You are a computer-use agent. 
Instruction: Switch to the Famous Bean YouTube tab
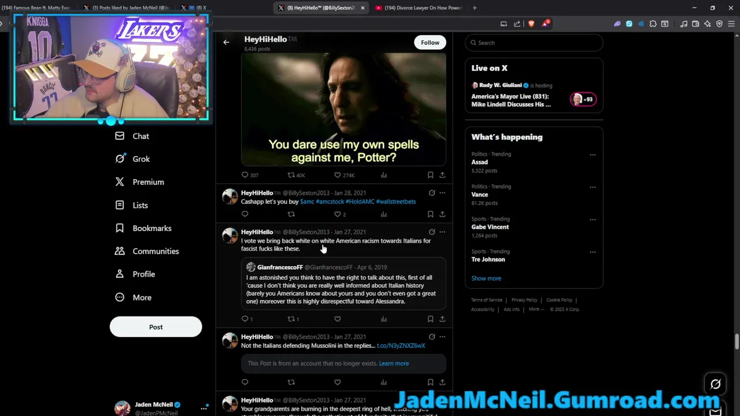coord(36,8)
